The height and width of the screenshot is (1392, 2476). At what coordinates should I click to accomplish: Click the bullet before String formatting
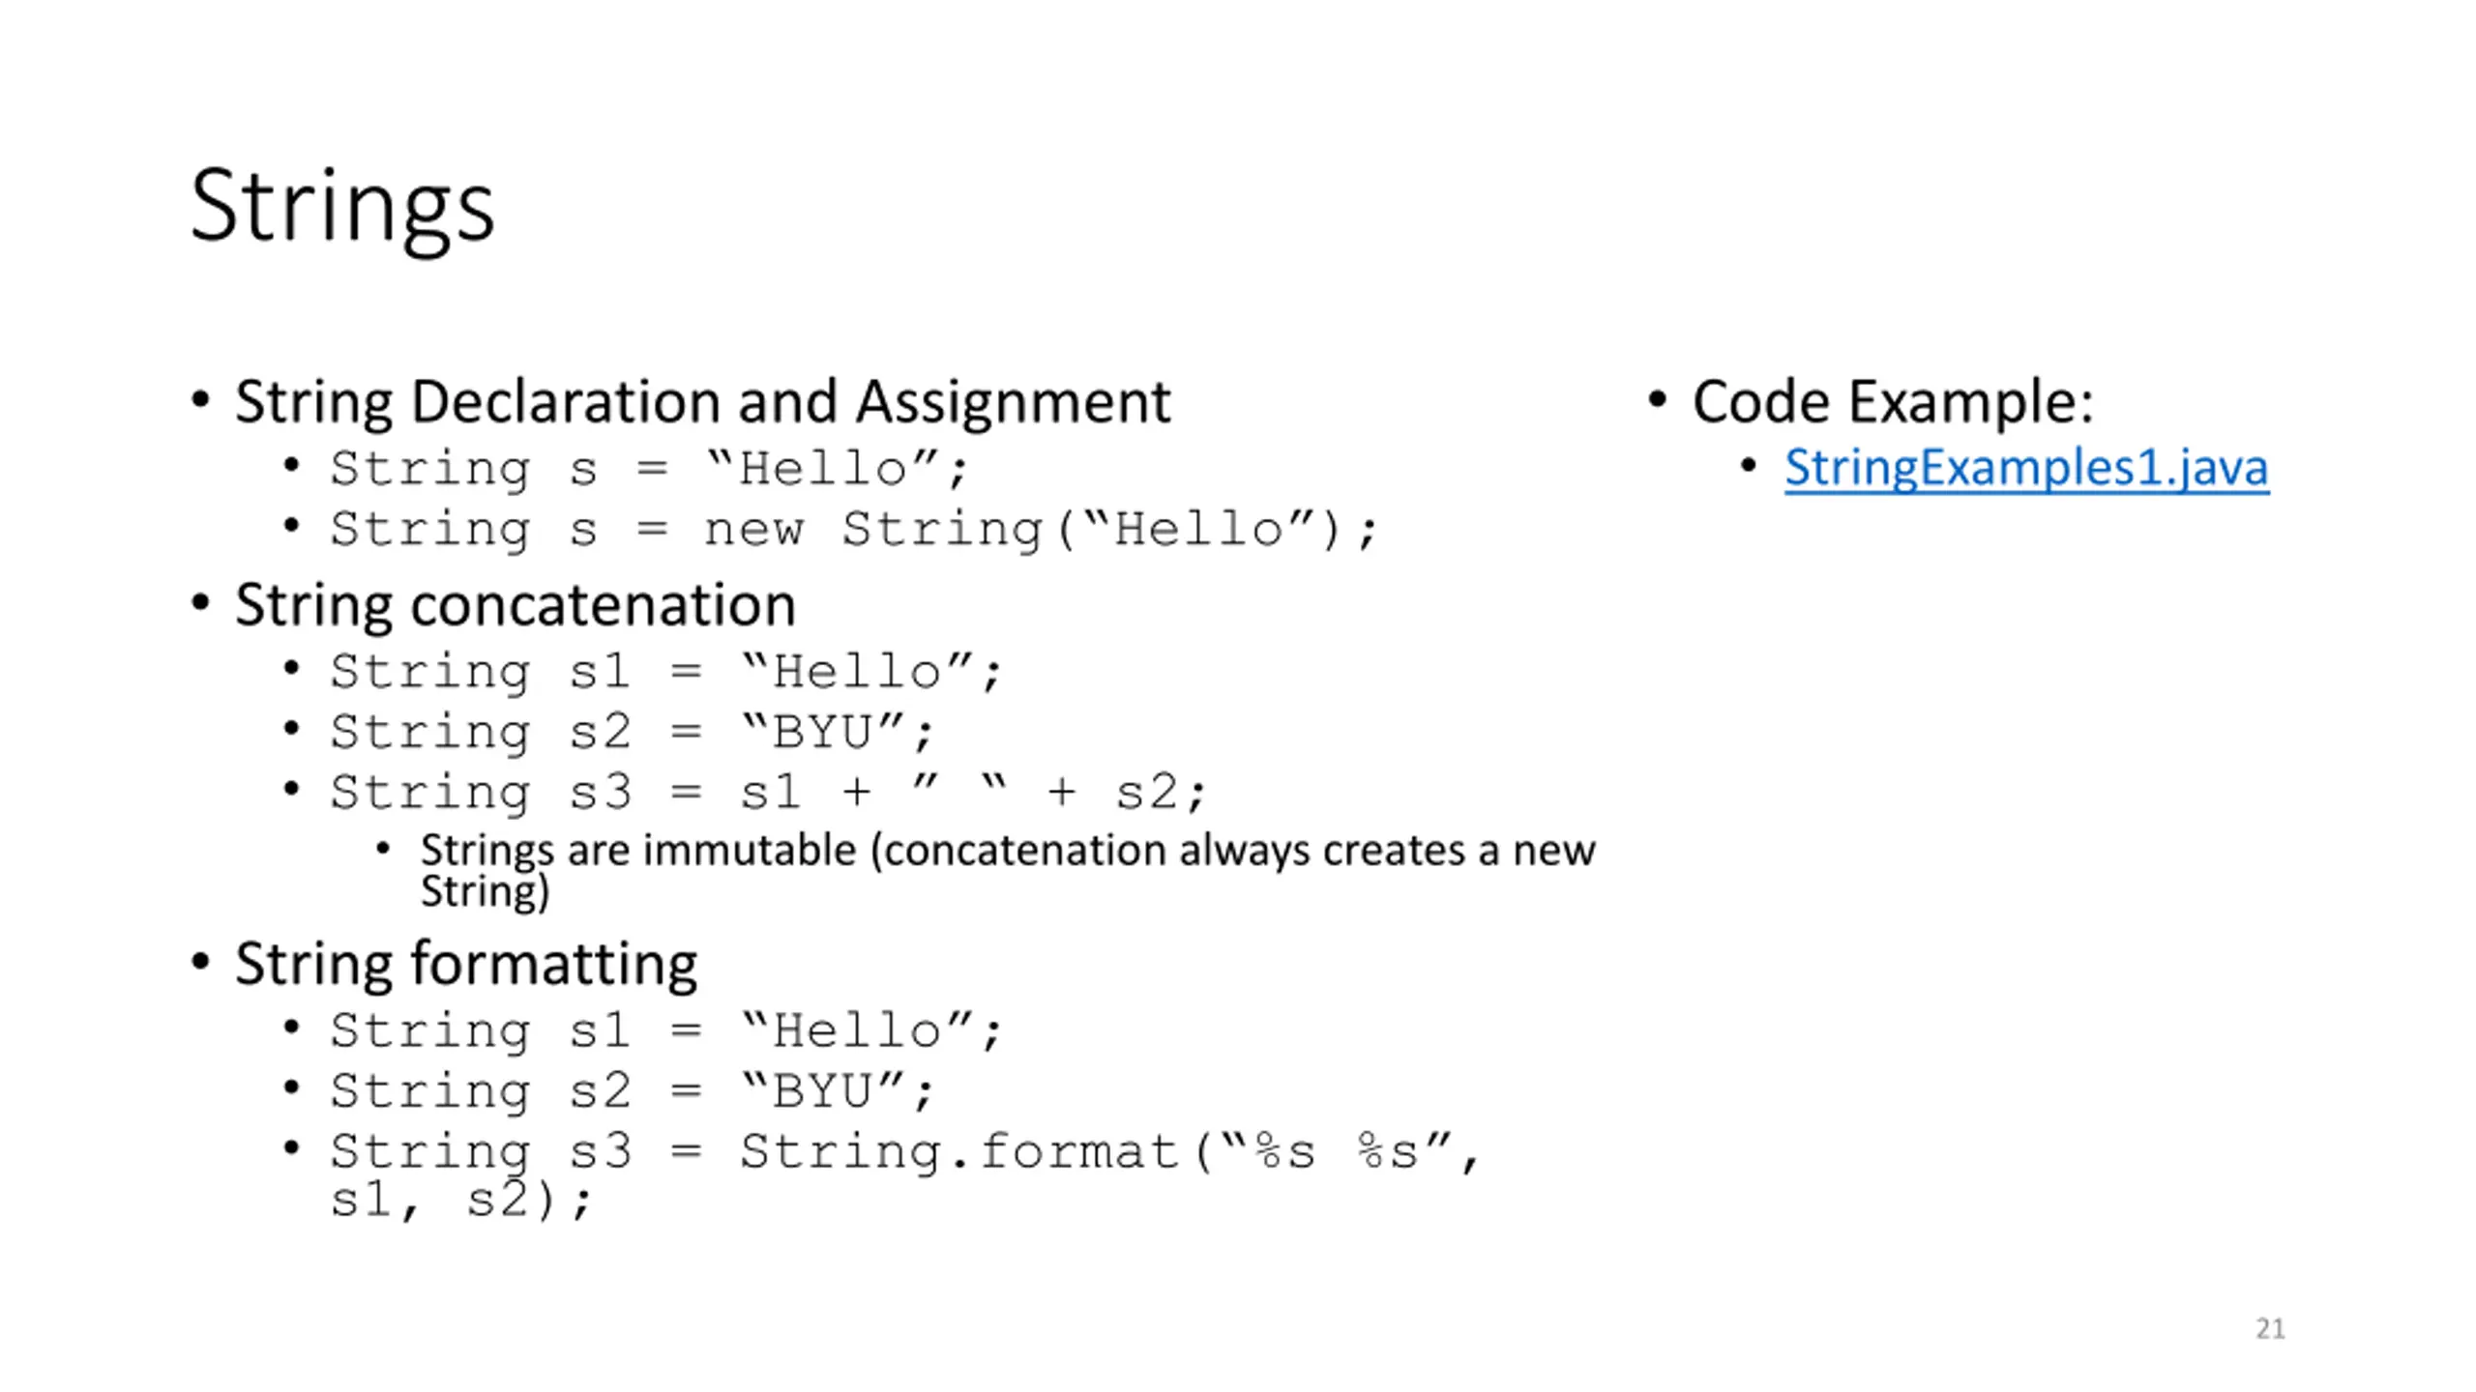200,962
